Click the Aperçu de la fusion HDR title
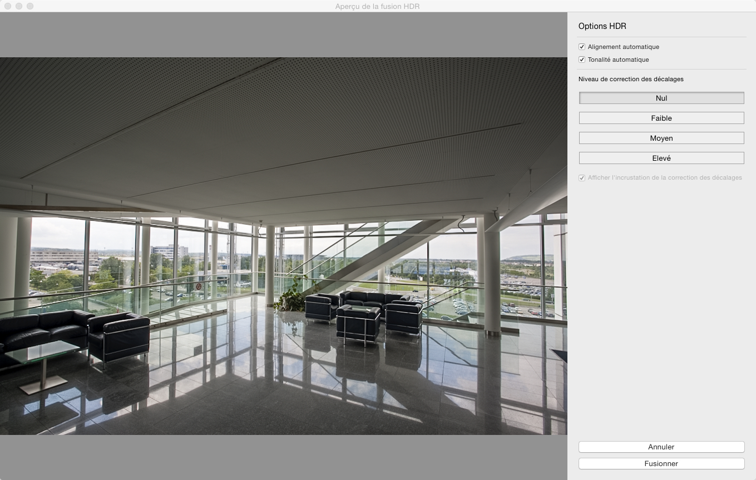 [x=378, y=6]
